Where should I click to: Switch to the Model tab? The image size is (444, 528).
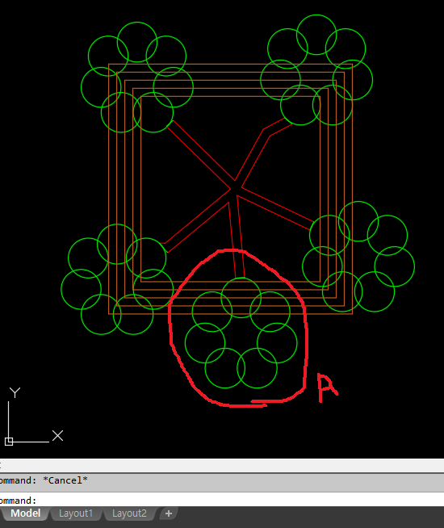pos(26,513)
